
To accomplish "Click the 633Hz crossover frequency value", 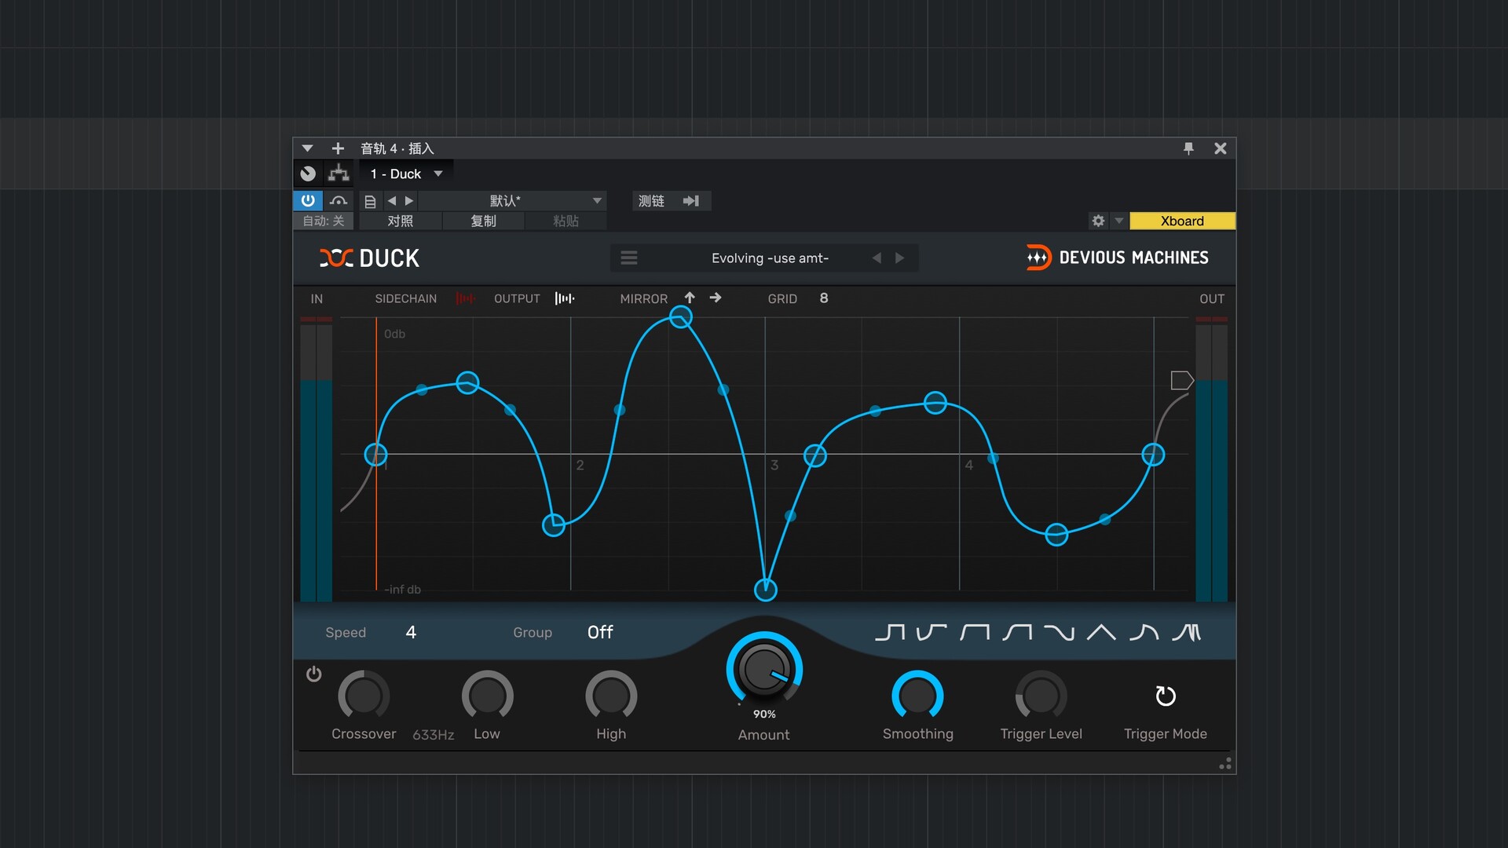I will (x=434, y=735).
